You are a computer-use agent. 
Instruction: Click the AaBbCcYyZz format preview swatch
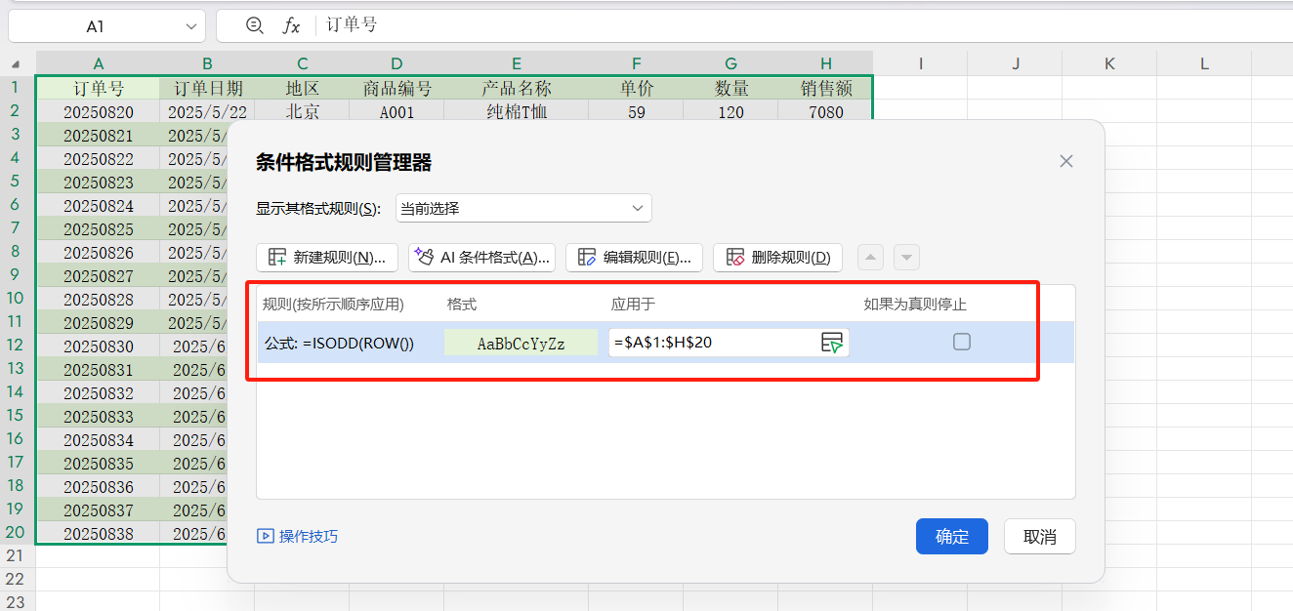click(x=520, y=342)
